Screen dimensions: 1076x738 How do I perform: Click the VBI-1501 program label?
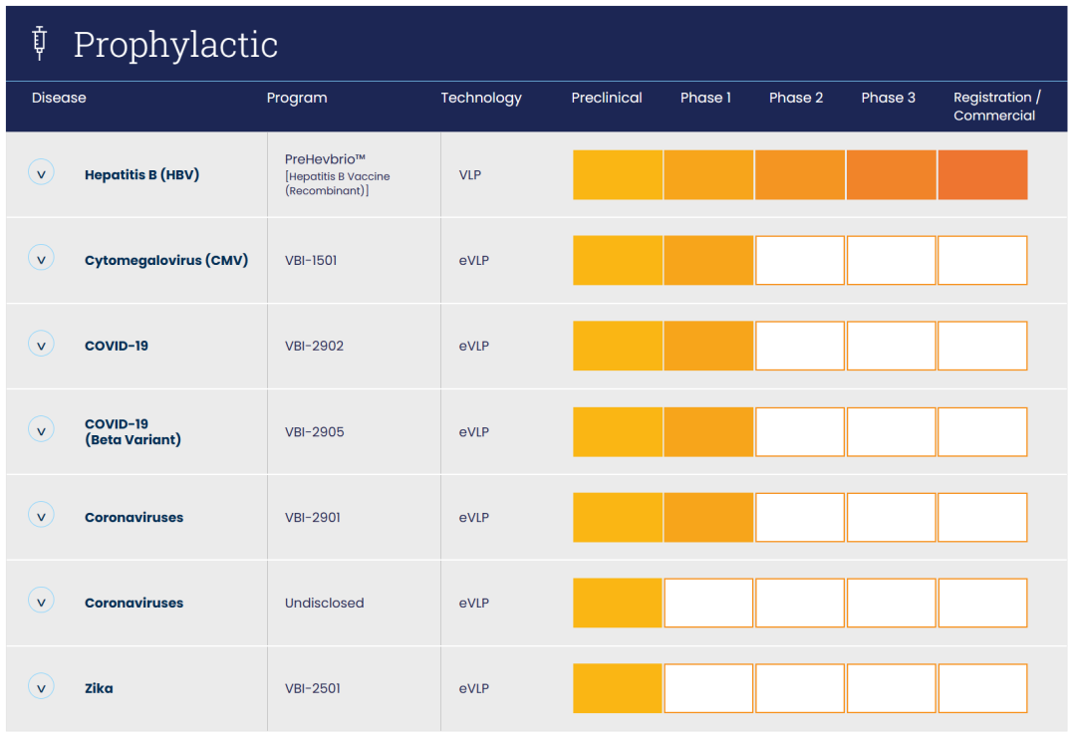click(x=311, y=261)
